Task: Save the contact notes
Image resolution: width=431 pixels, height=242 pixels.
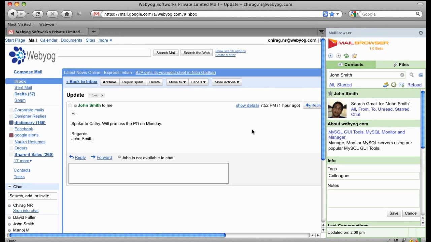Action: click(394, 213)
